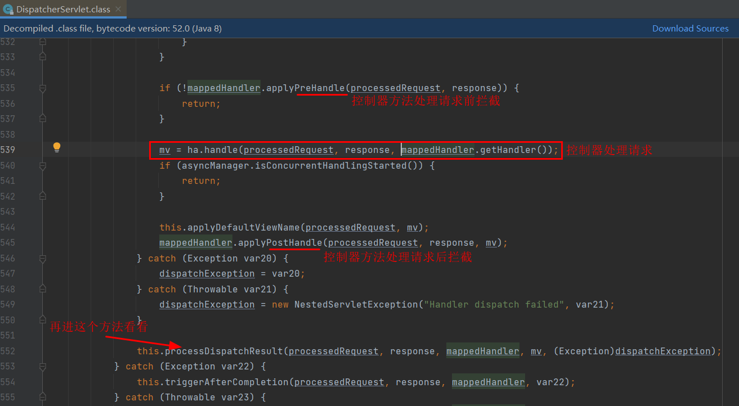
Task: Click line number 545 in the gutter
Action: pyautogui.click(x=8, y=242)
